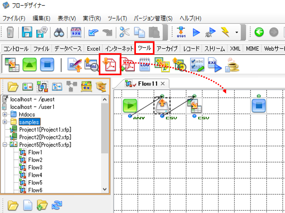This screenshot has height=213, width=285.
Task: Expand the samples folder tree node
Action: click(x=5, y=122)
